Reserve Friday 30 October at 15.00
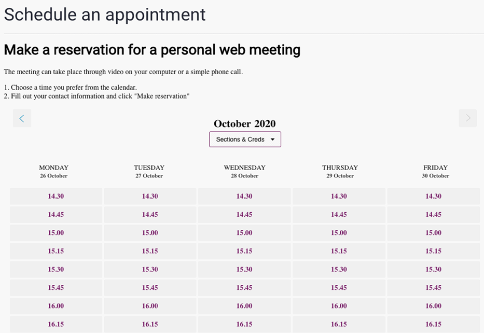 click(x=433, y=233)
